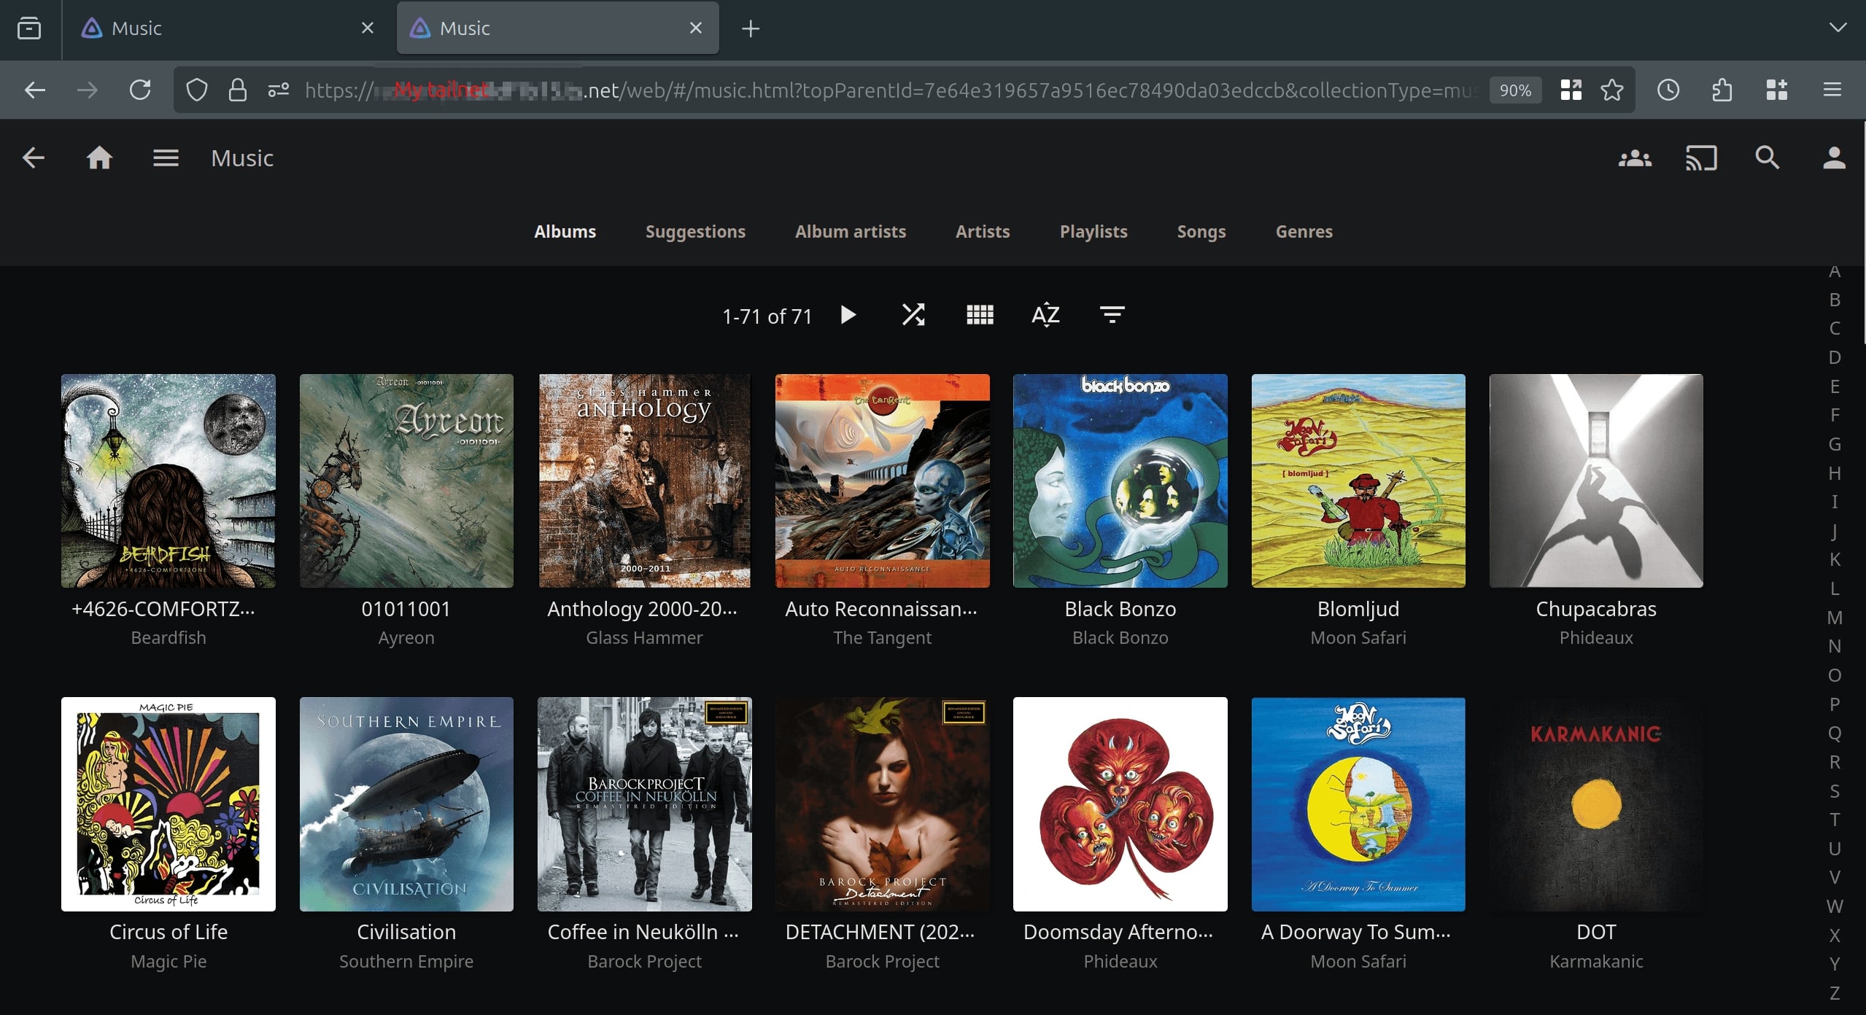Open the Black Bonzo album cover
This screenshot has width=1866, height=1015.
(x=1120, y=481)
